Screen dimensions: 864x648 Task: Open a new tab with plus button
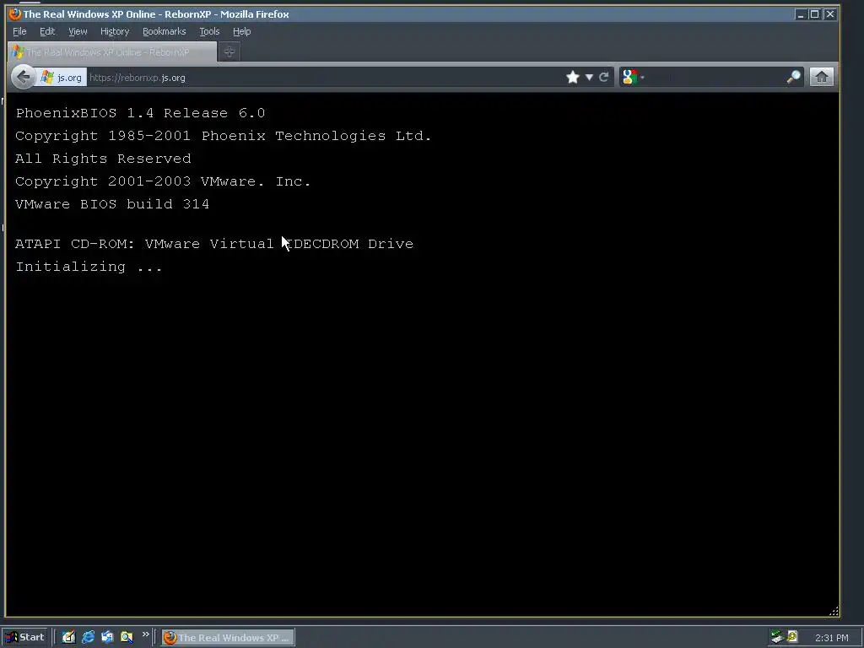[229, 51]
